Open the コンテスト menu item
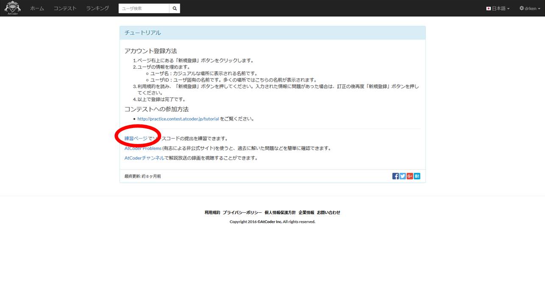Viewport: 545px width, 297px height. click(x=65, y=8)
